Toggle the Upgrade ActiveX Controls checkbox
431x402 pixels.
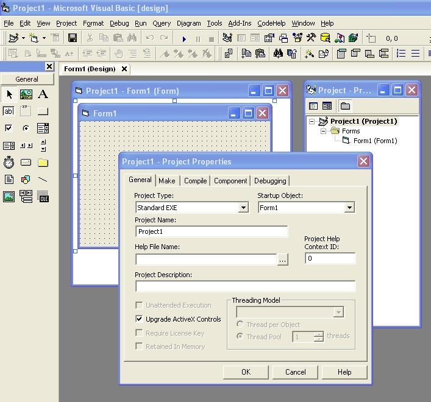click(140, 319)
